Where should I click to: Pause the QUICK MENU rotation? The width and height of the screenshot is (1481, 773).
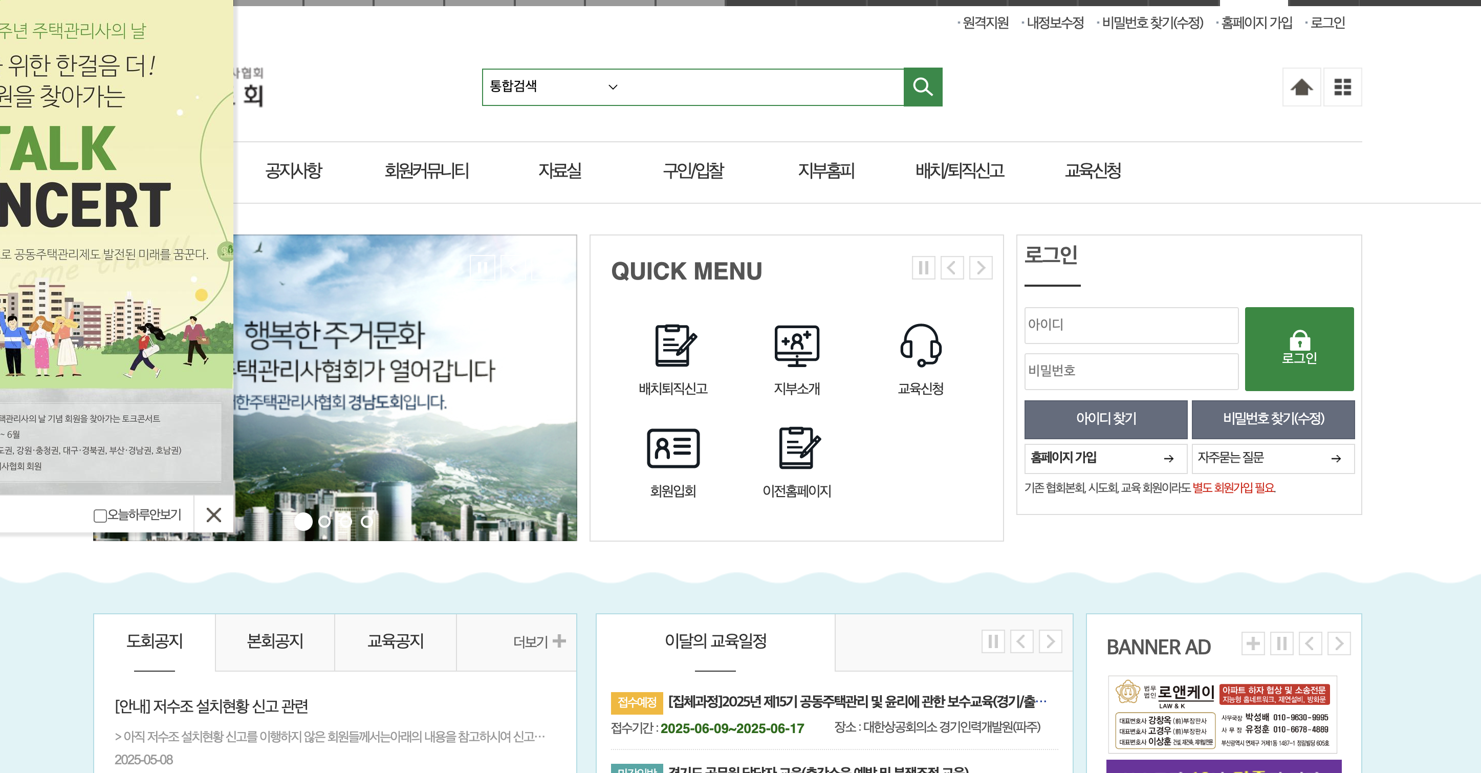pyautogui.click(x=923, y=268)
